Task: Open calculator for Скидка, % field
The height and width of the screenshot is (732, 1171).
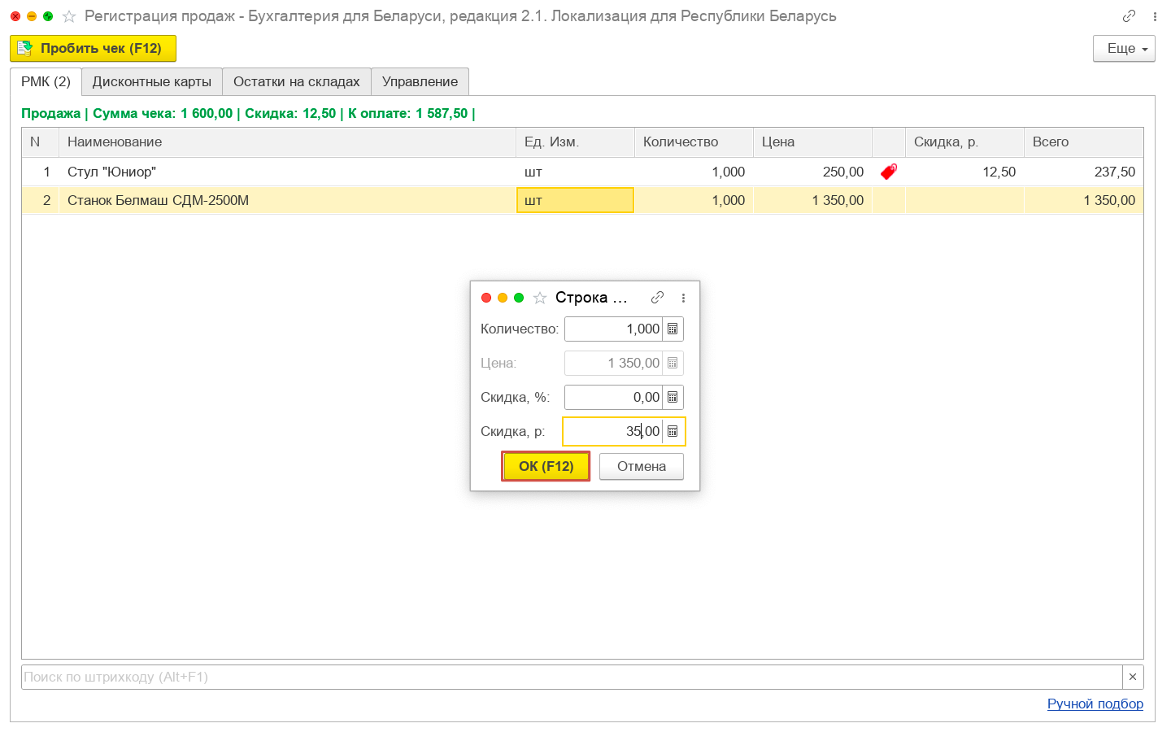Action: (673, 398)
